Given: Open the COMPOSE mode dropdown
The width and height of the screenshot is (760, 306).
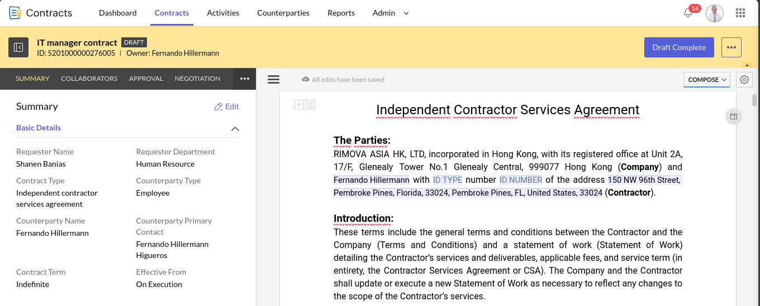Looking at the screenshot, I should pyautogui.click(x=707, y=80).
